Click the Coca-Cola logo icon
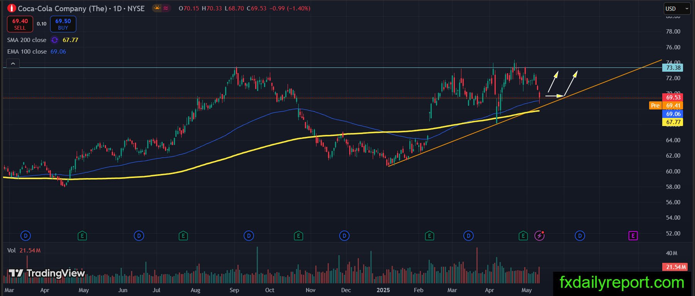The image size is (695, 296). tap(12, 8)
